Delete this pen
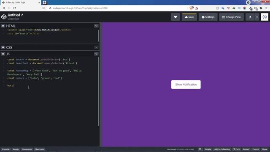Screen dimensions: 270x152 pos(208,149)
